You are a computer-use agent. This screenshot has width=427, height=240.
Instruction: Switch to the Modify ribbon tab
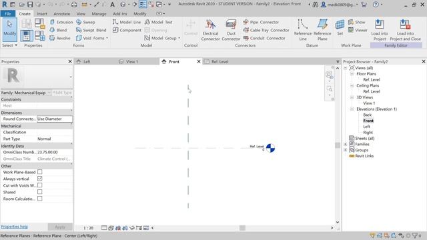click(139, 13)
